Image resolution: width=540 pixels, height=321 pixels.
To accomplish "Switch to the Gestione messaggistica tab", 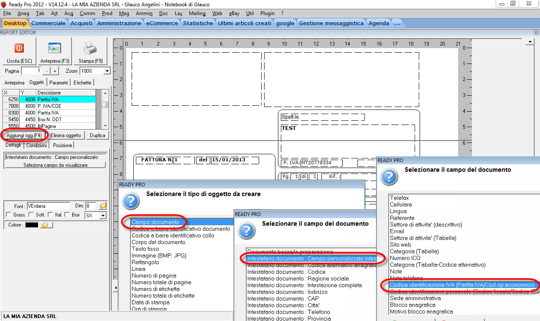I will click(331, 23).
